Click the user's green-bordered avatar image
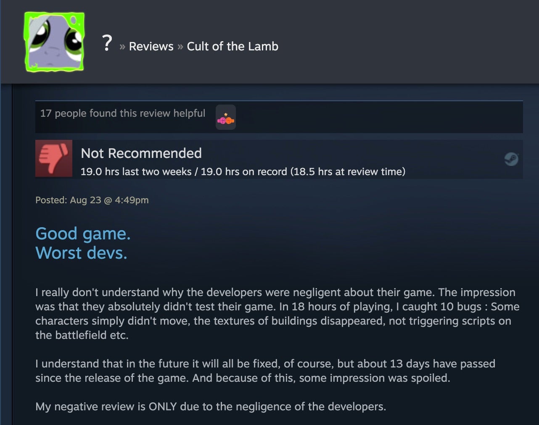Viewport: 539px width, 425px height. (54, 41)
